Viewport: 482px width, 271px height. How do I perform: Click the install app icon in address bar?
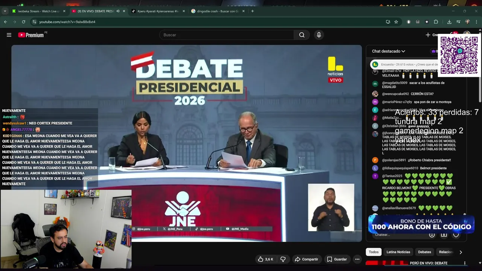[x=388, y=22]
